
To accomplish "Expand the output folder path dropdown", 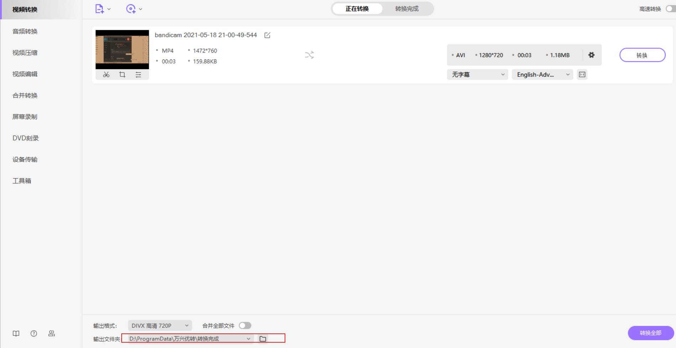I will pyautogui.click(x=248, y=339).
